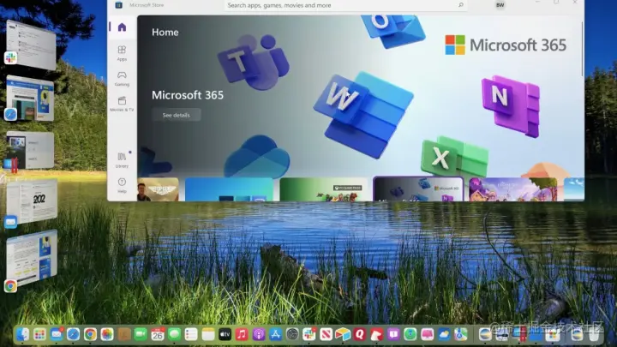Switch to Slack window in Stage Manager
Viewport: 617px width, 347px height.
point(31,45)
